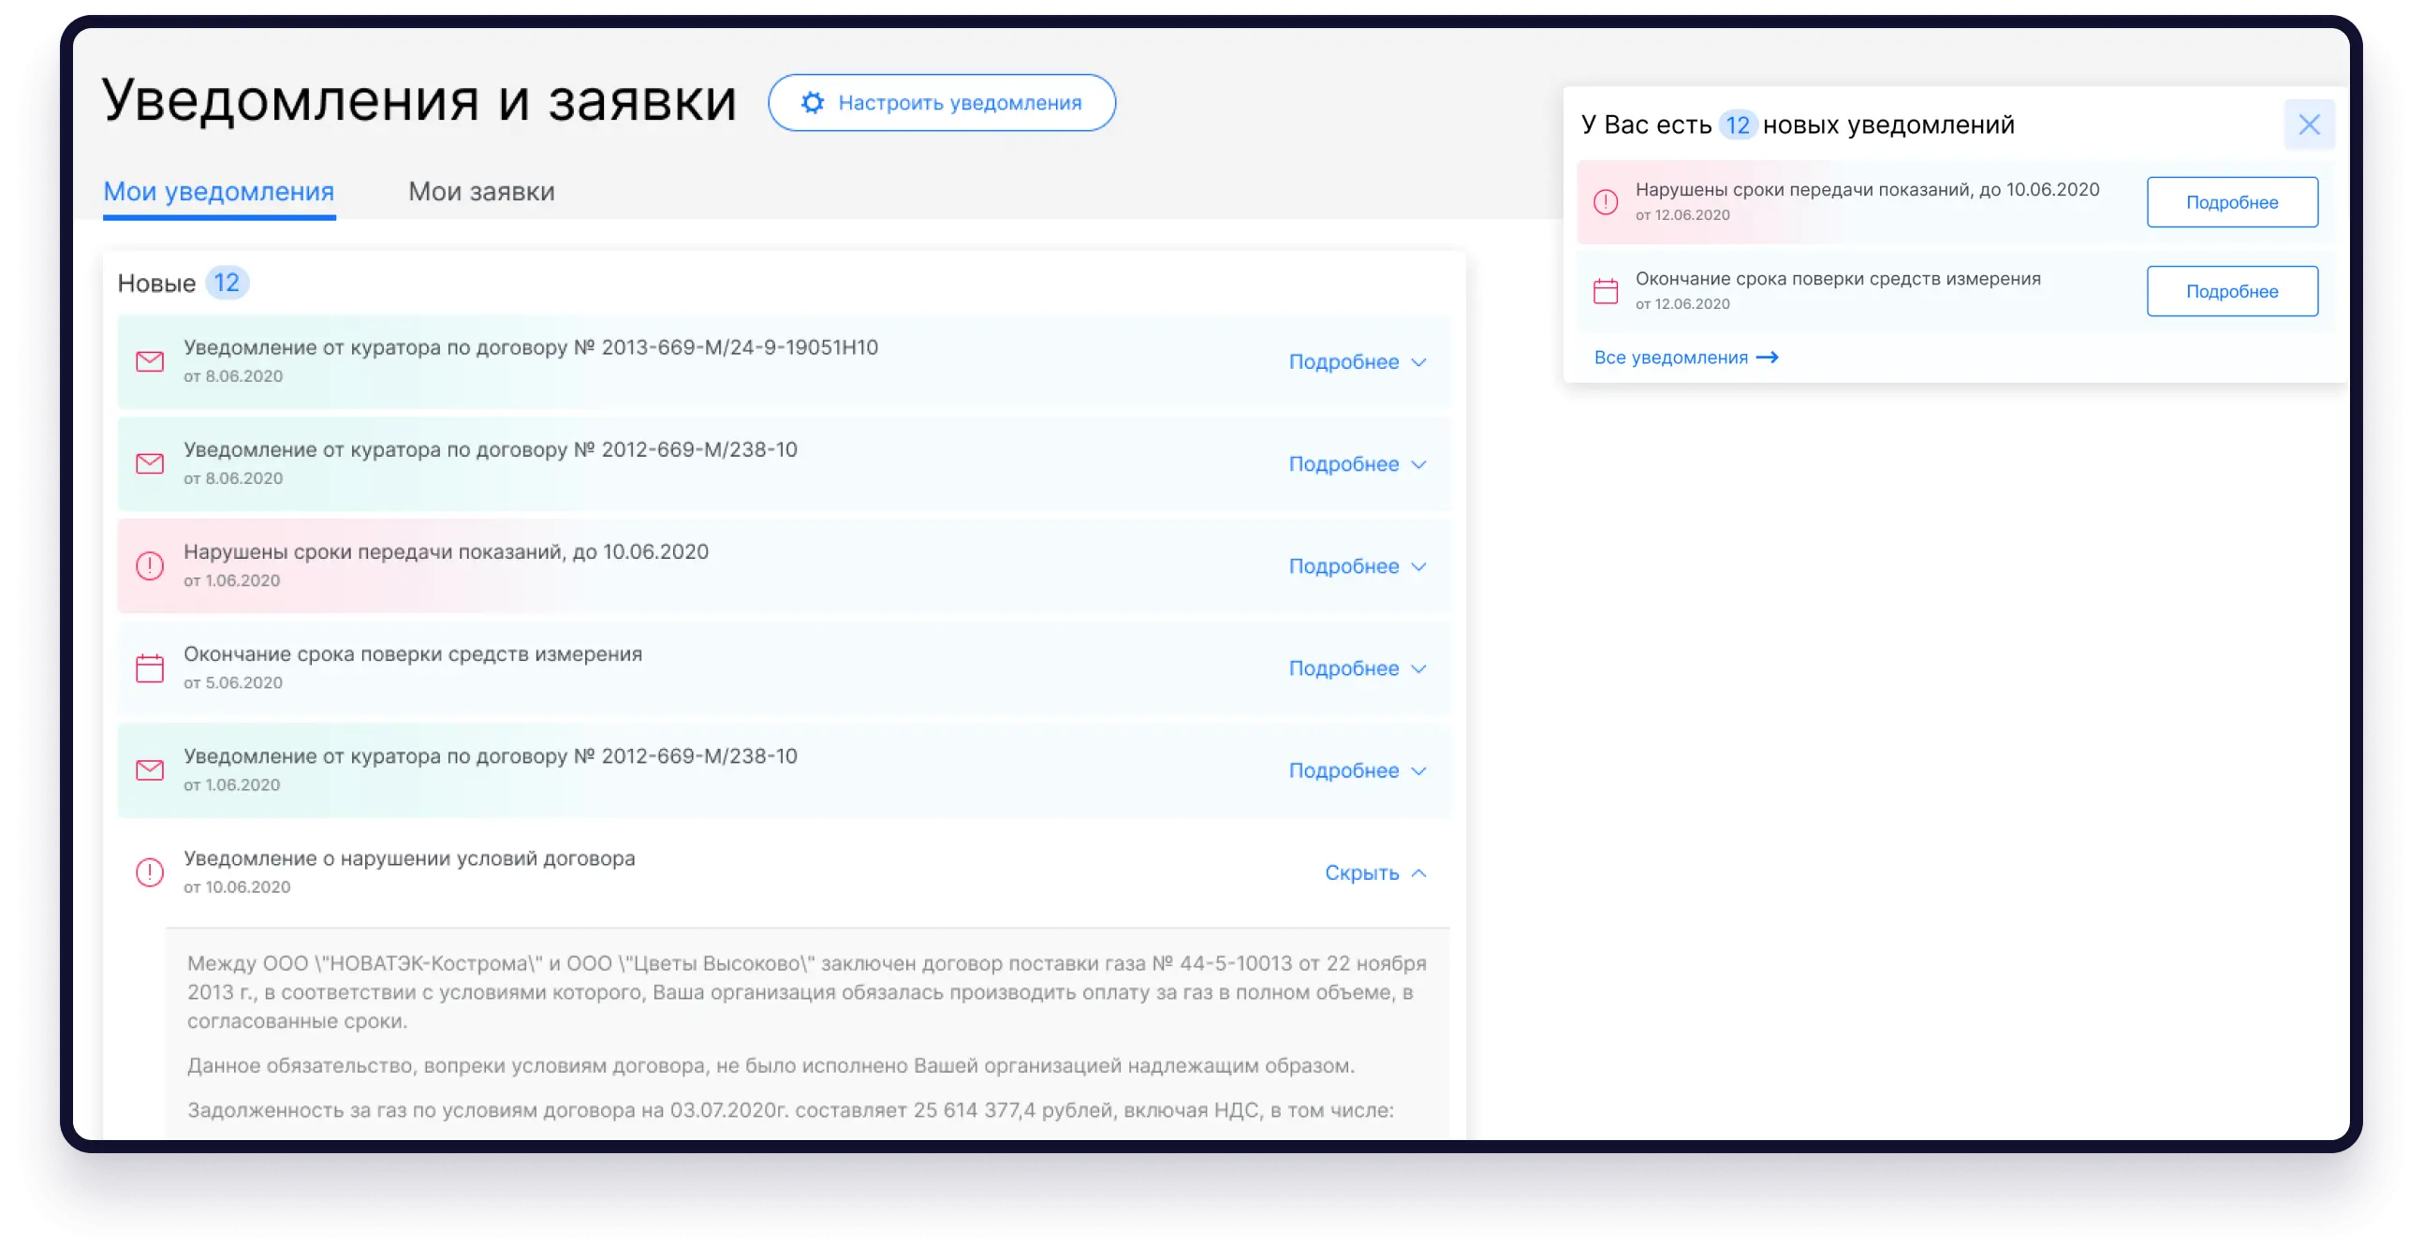Image resolution: width=2423 pixels, height=1258 pixels.
Task: Click the Уведомления и заявки page heading
Action: (419, 100)
